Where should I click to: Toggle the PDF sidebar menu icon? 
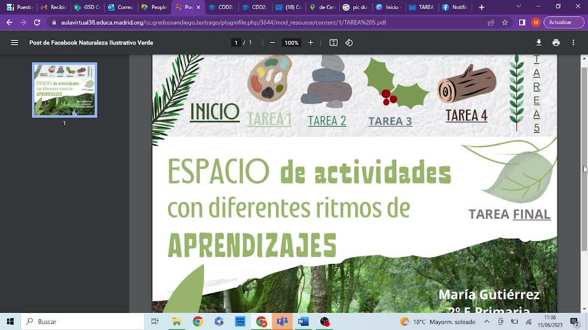point(15,42)
